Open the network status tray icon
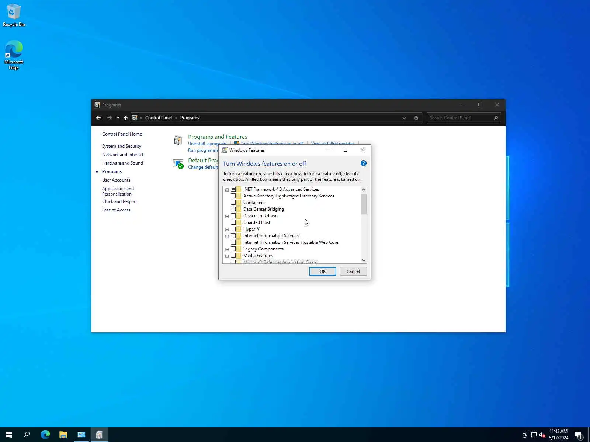Viewport: 590px width, 442px height. click(x=534, y=435)
